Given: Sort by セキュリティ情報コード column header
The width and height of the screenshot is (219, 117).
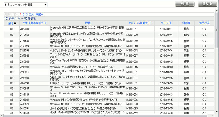Looking at the screenshot, I should [140, 23].
